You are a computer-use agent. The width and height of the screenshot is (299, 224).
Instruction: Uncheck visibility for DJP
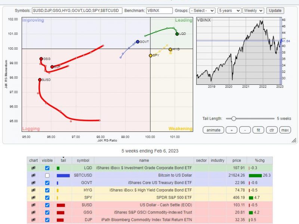click(47, 220)
